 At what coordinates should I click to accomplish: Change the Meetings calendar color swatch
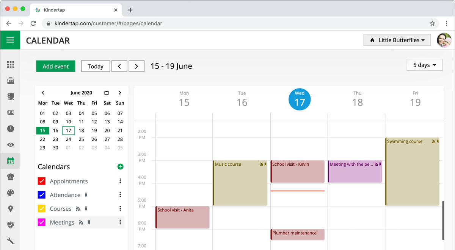42,222
